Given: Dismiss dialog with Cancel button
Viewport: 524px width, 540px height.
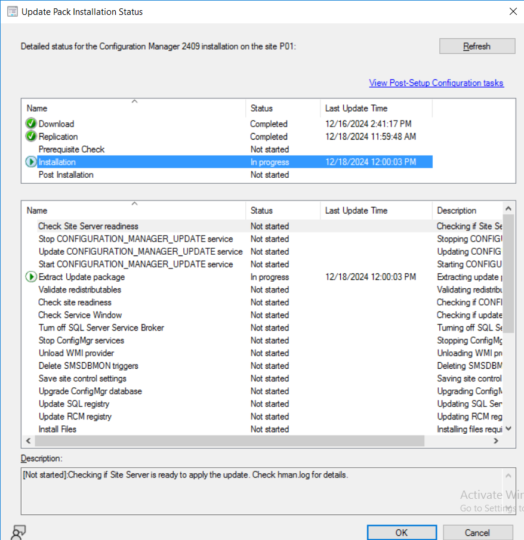Looking at the screenshot, I should (x=477, y=532).
